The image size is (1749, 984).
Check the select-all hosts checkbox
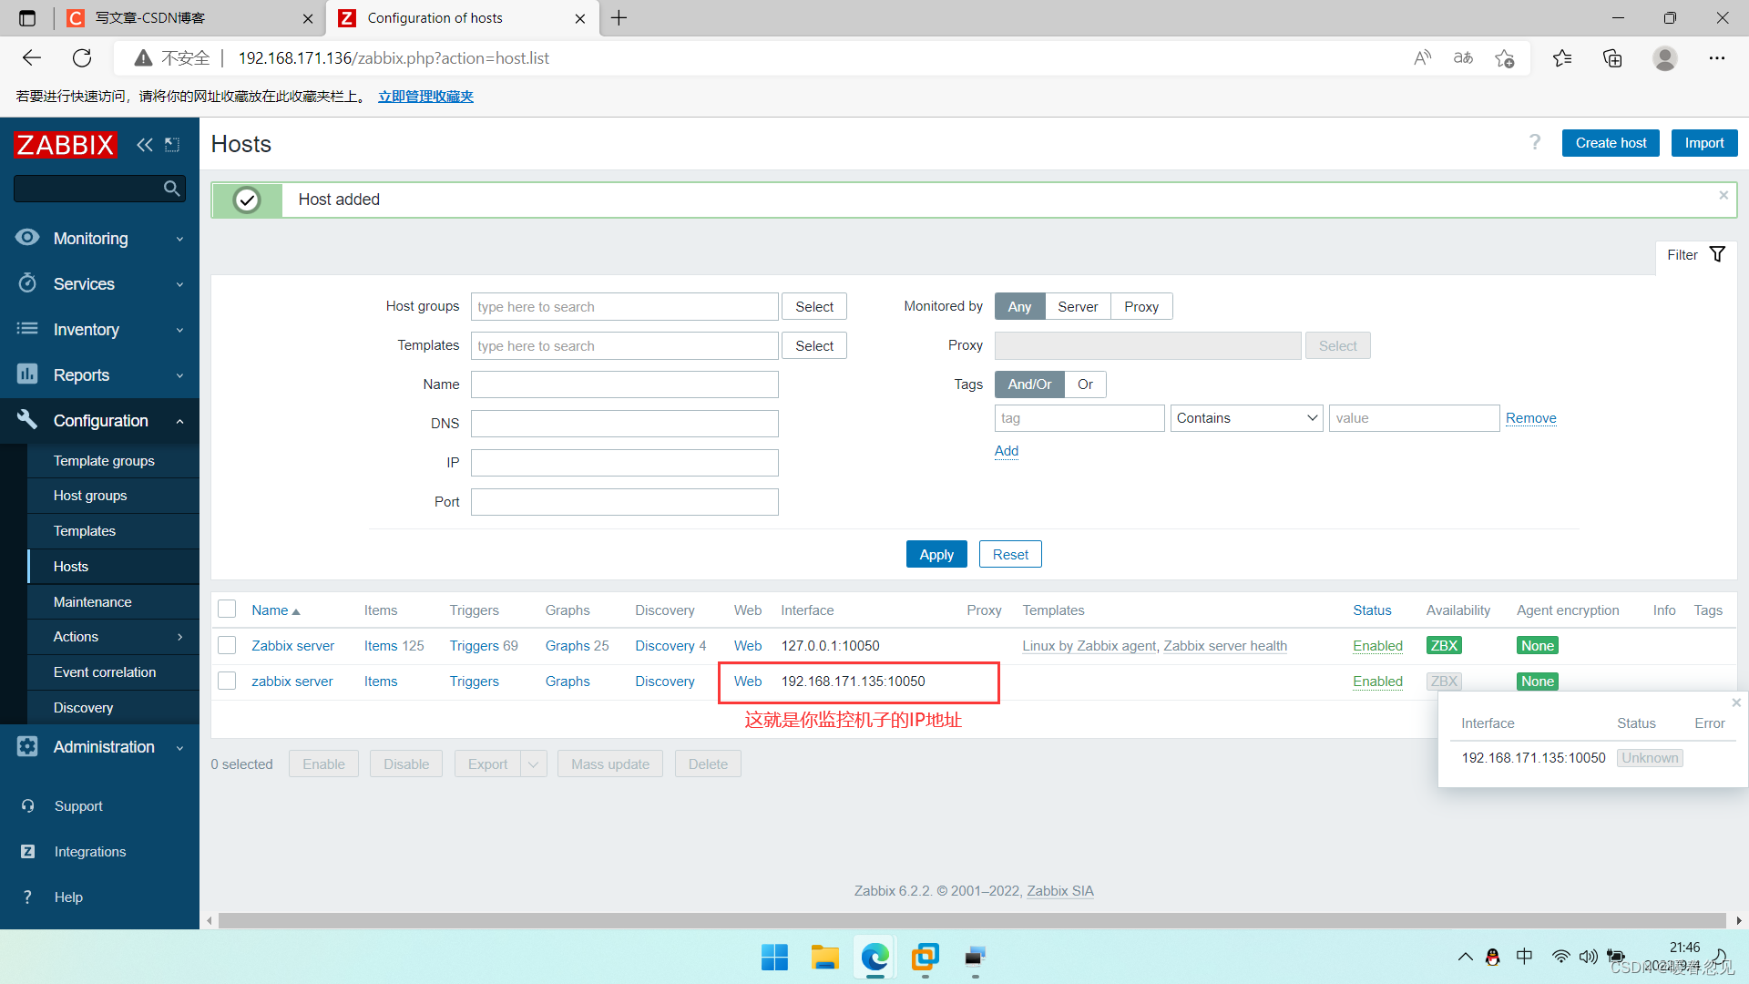[227, 610]
